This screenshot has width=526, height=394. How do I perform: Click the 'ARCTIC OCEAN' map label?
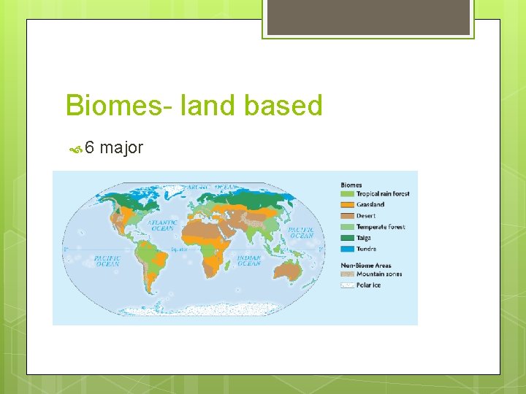[x=211, y=187]
